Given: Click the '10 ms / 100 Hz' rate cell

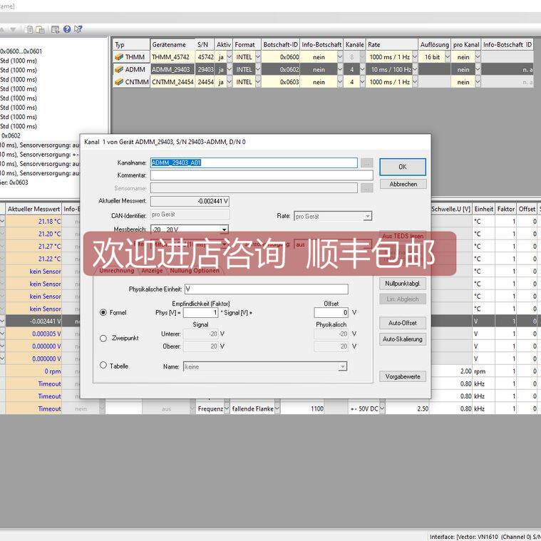Looking at the screenshot, I should click(389, 69).
